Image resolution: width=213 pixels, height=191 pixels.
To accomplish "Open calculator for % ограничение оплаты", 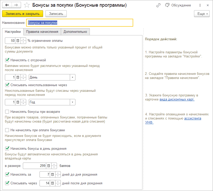I will click(x=18, y=41).
